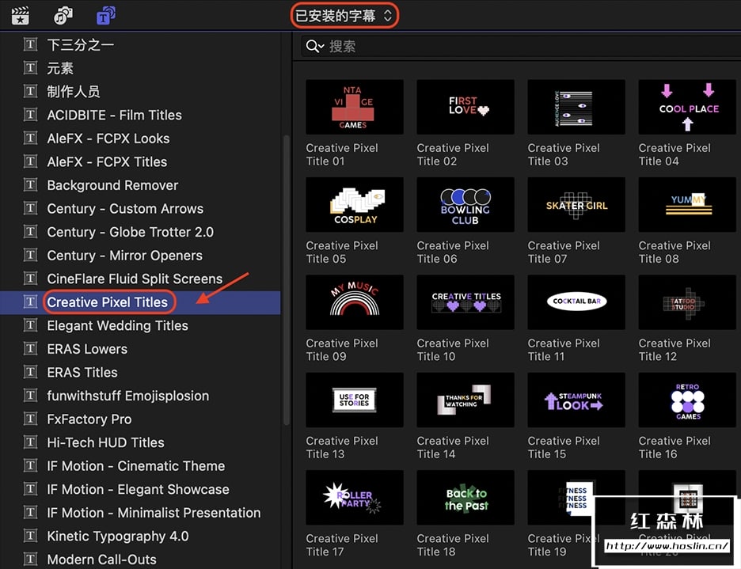This screenshot has width=741, height=569.
Task: Open the Titles and Generators sidebar icon
Action: tap(106, 16)
